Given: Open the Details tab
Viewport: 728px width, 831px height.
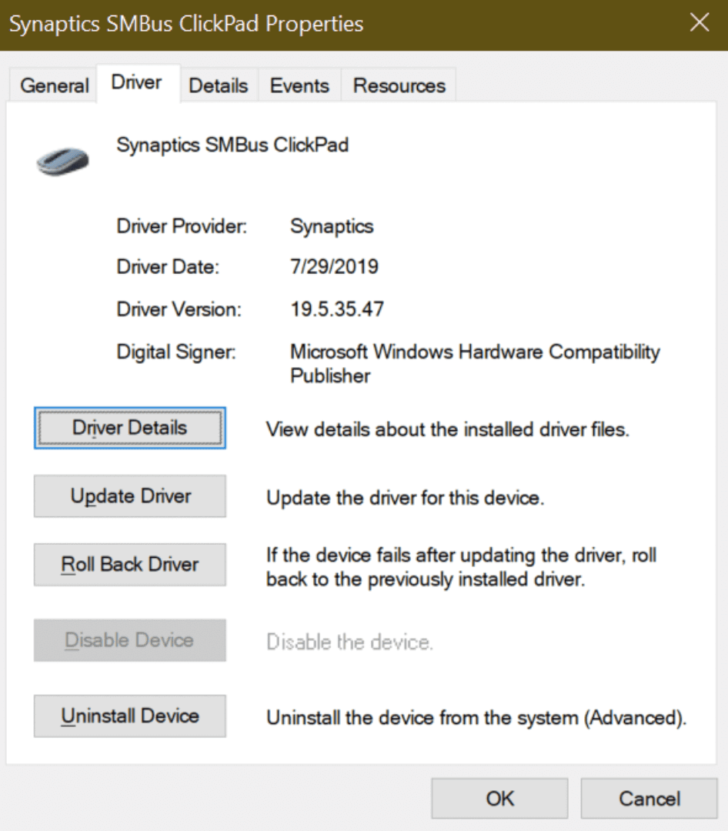Looking at the screenshot, I should click(218, 85).
